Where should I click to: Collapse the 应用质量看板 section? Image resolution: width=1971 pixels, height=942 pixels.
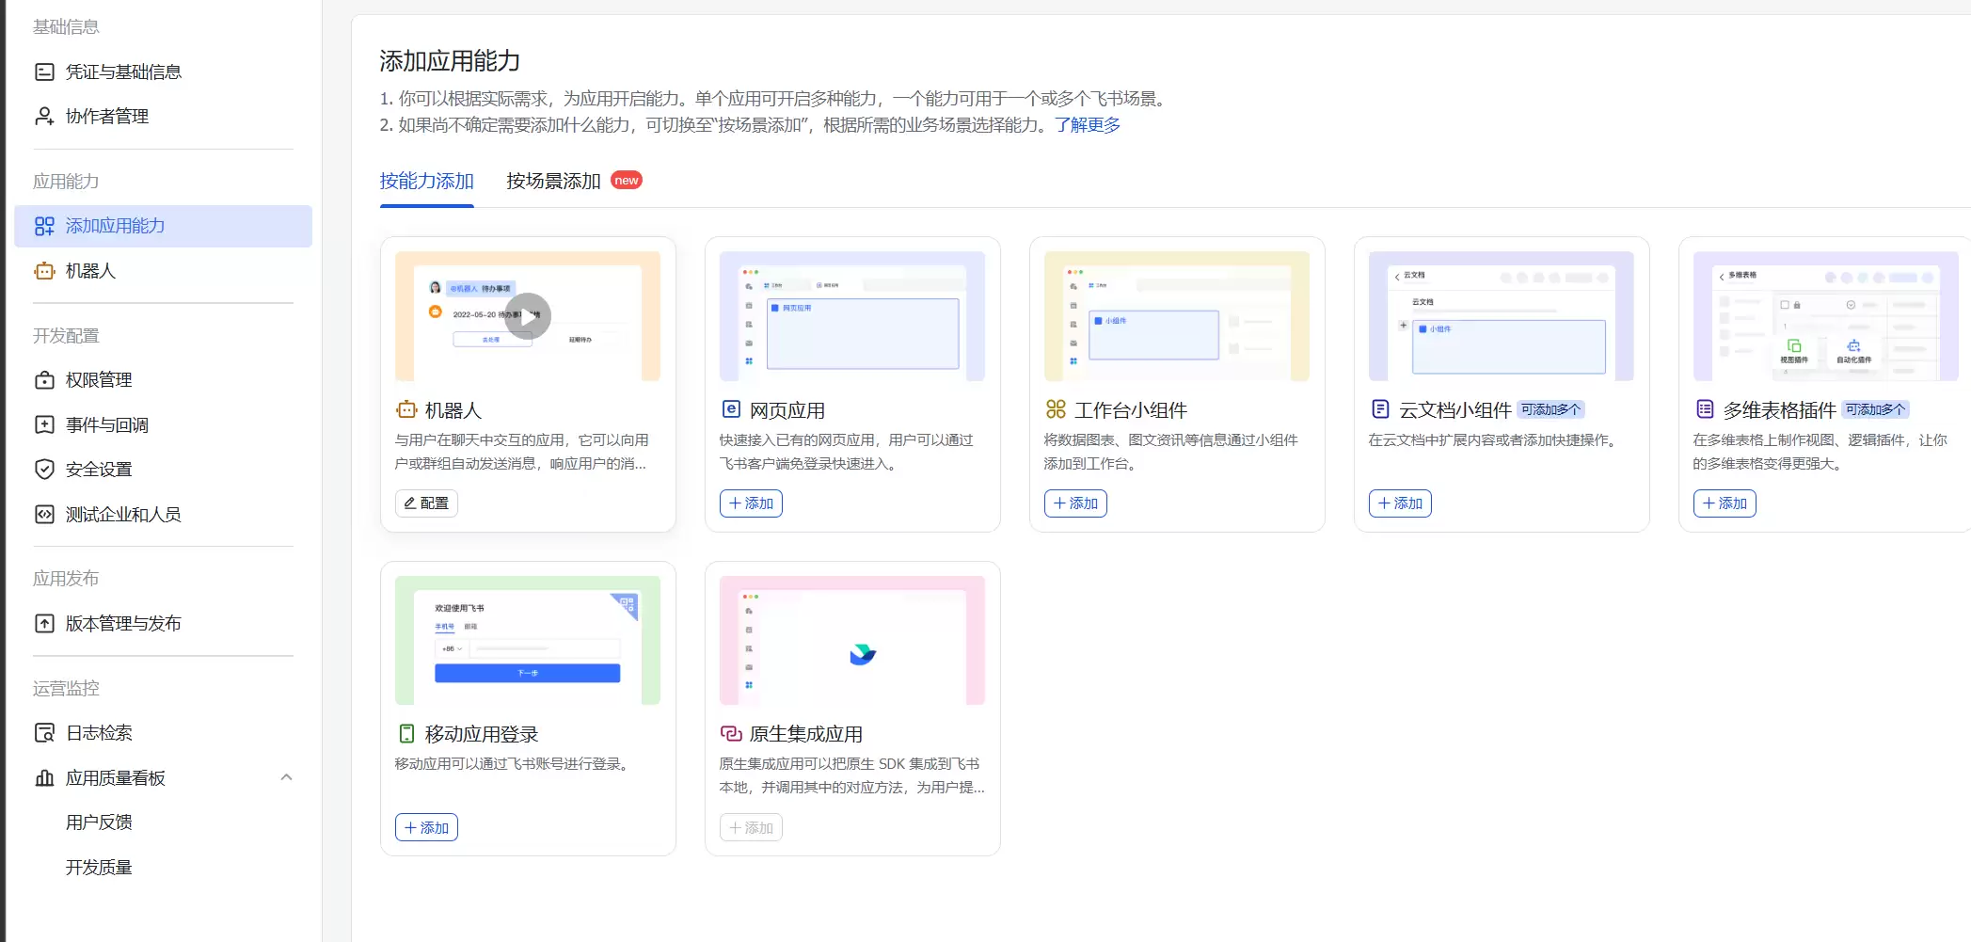tap(287, 778)
